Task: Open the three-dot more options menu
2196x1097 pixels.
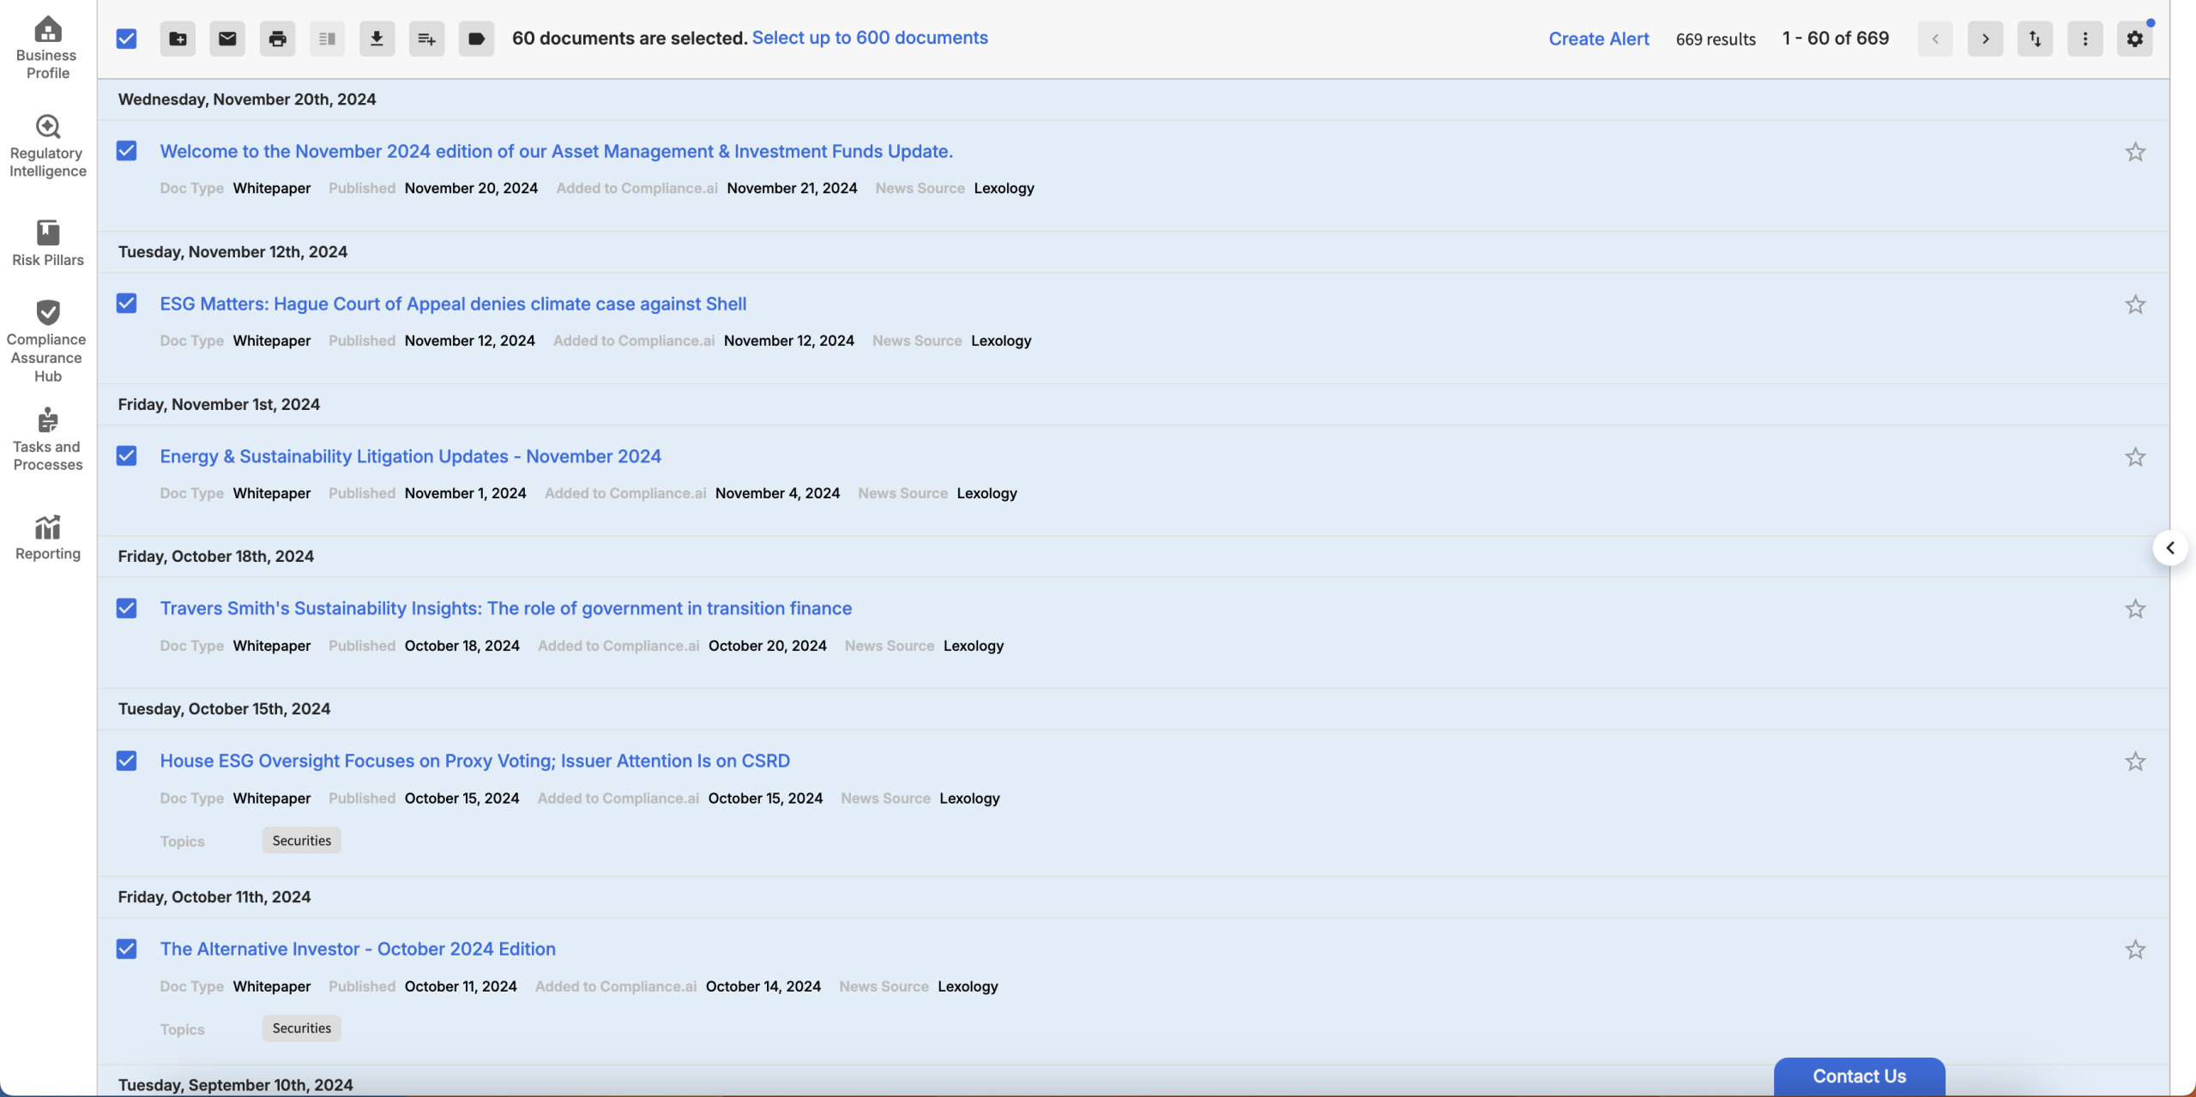Action: tap(2084, 39)
